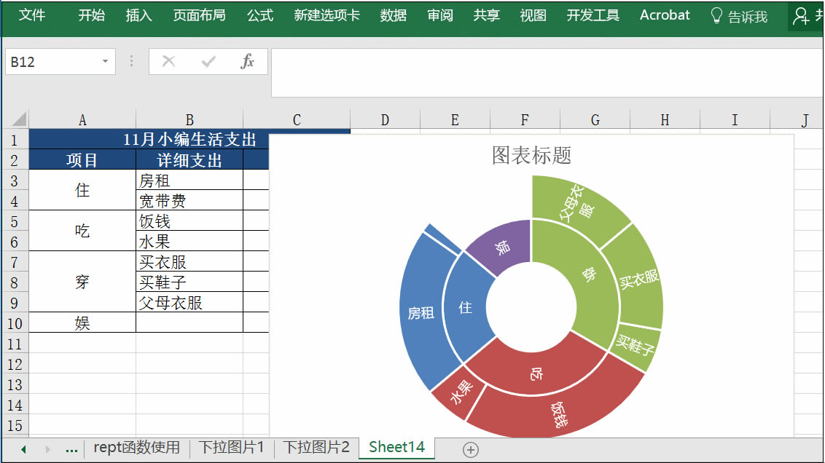825x463 pixels.
Task: Click the 项目 header cell
Action: coord(82,159)
